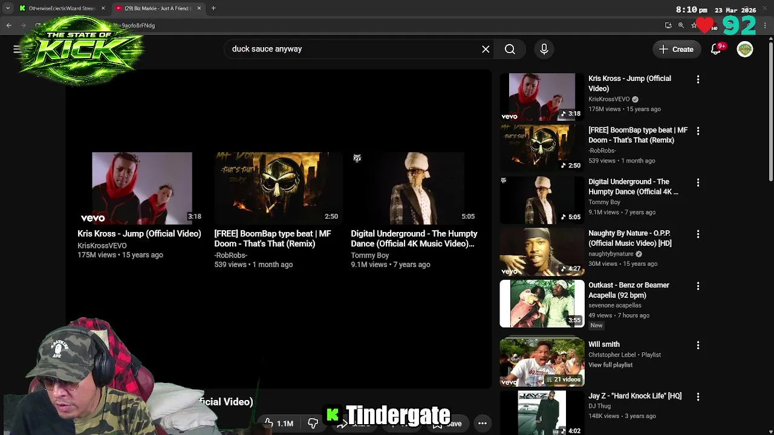Open sidebar thumbnail of Naughty By Nature O.P.P.
This screenshot has height=435, width=774.
click(x=542, y=252)
